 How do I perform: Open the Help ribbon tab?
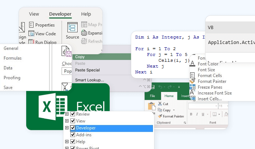pos(86,14)
